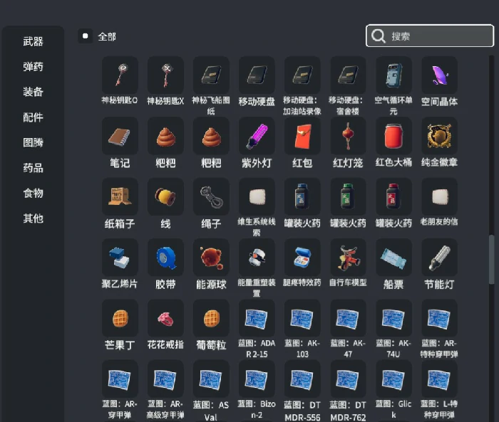Select blueprint 蓝图:AR-特种穿甲弹
Image resolution: width=499 pixels, height=422 pixels.
coord(440,318)
